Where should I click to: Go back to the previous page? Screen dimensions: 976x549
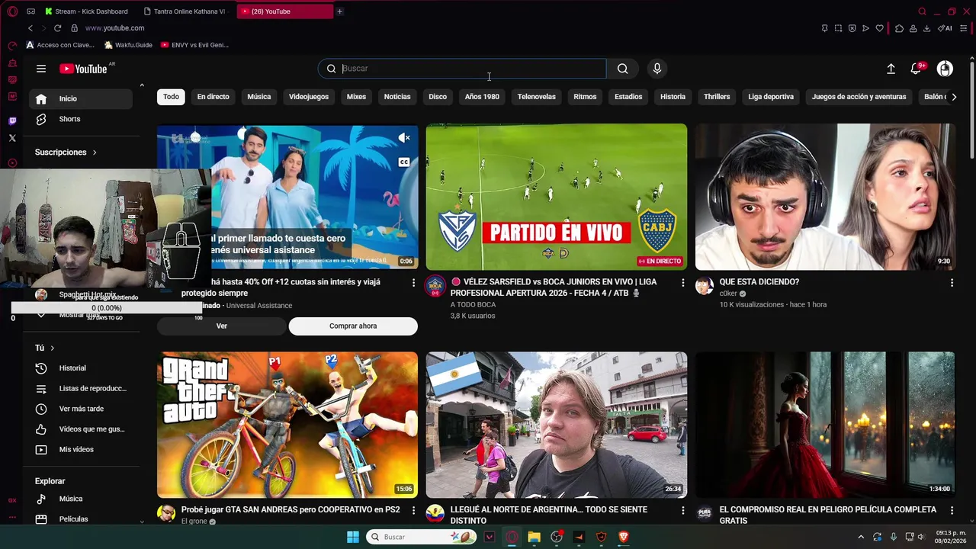point(30,28)
